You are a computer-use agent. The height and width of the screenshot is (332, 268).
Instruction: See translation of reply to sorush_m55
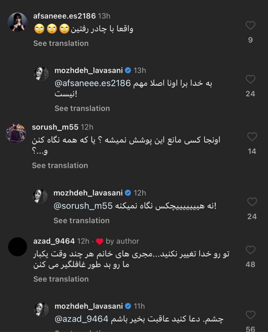tap(81, 220)
